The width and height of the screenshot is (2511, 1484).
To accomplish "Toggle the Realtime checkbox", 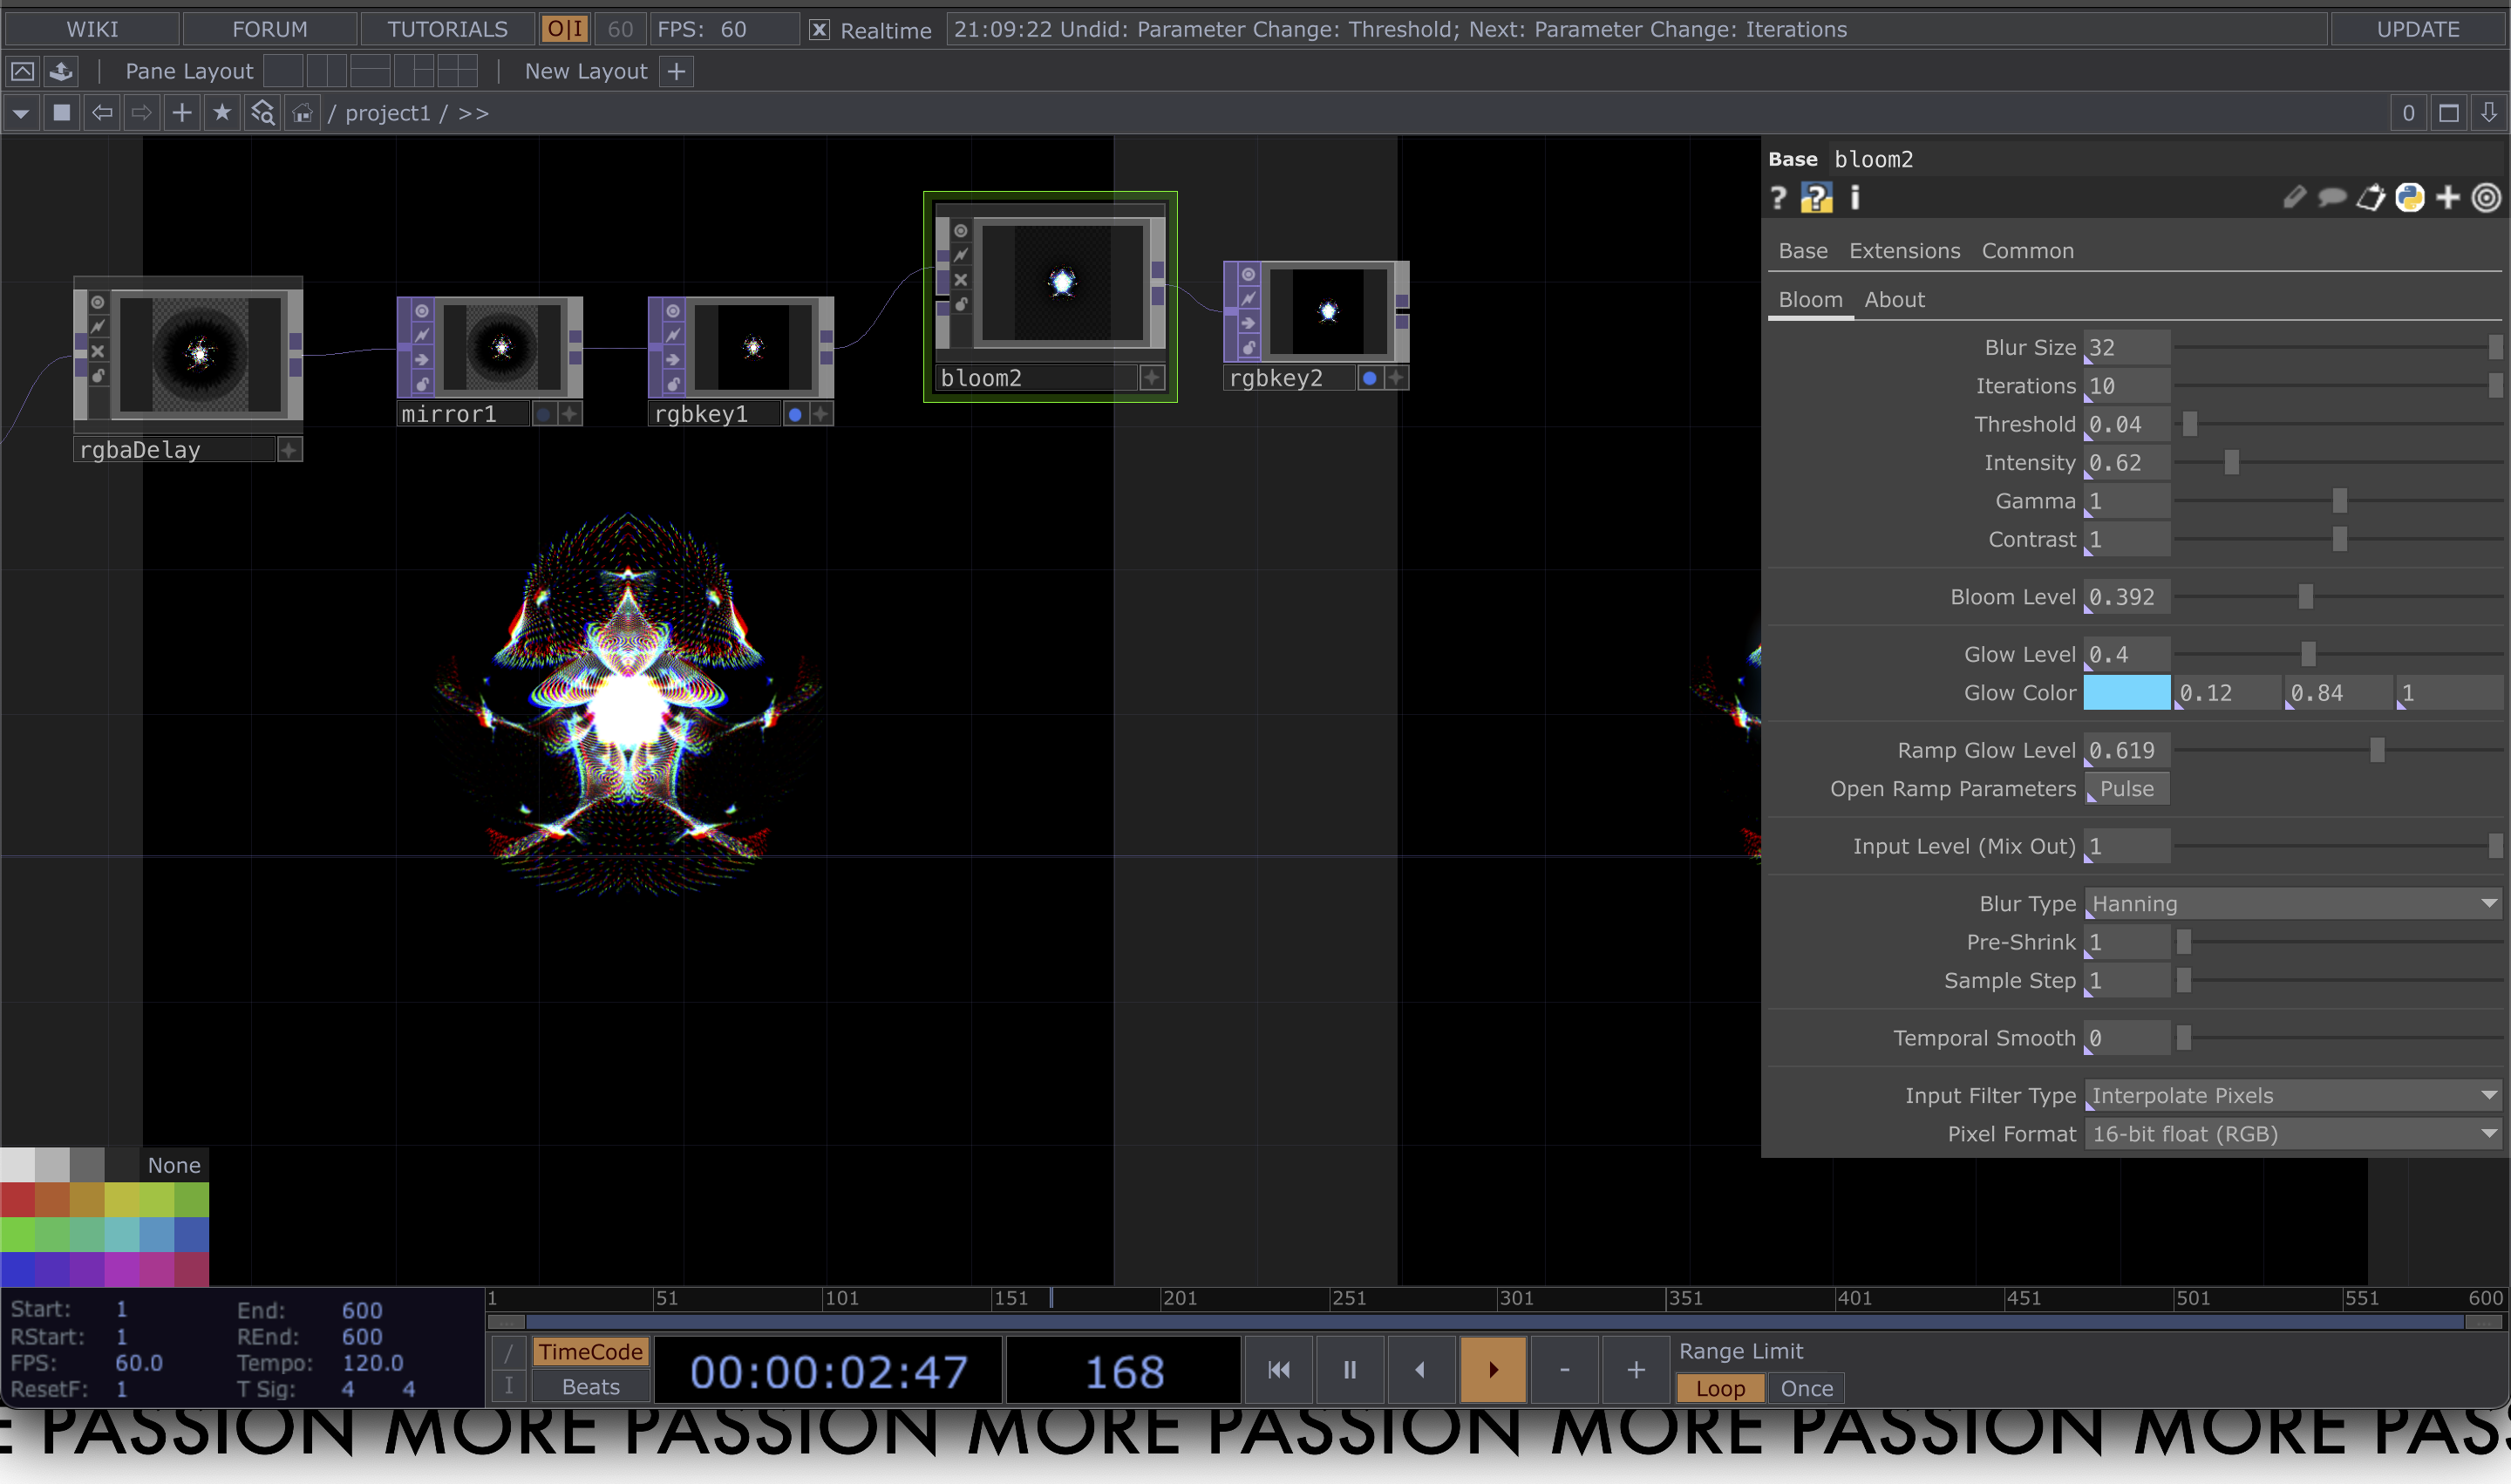I will (x=819, y=30).
